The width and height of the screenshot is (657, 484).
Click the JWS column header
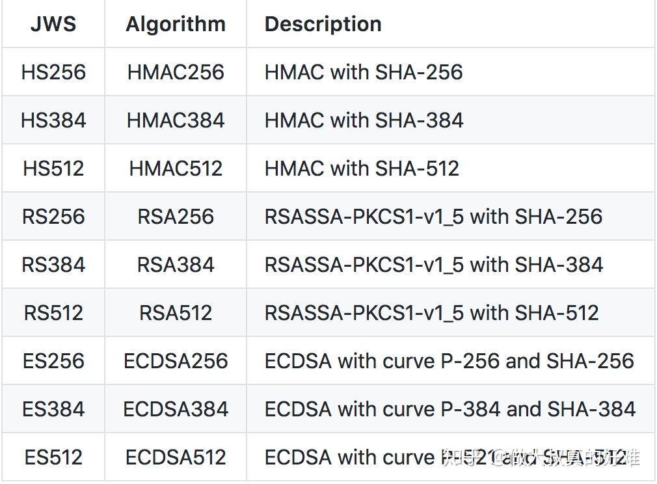click(x=53, y=25)
